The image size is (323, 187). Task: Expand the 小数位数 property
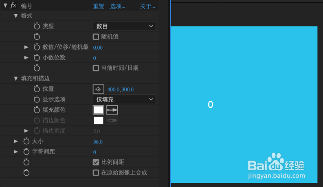26,58
